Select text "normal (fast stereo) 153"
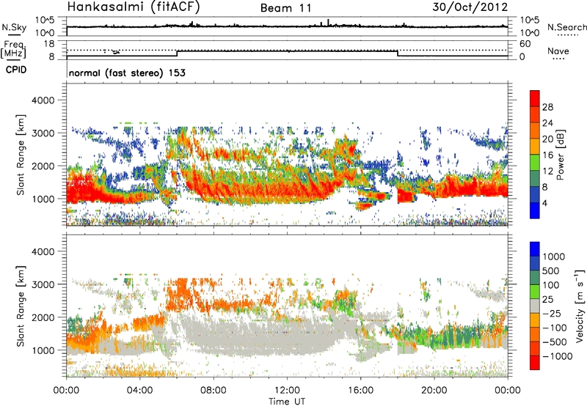Screen dimensions: 587x406 click(x=127, y=73)
